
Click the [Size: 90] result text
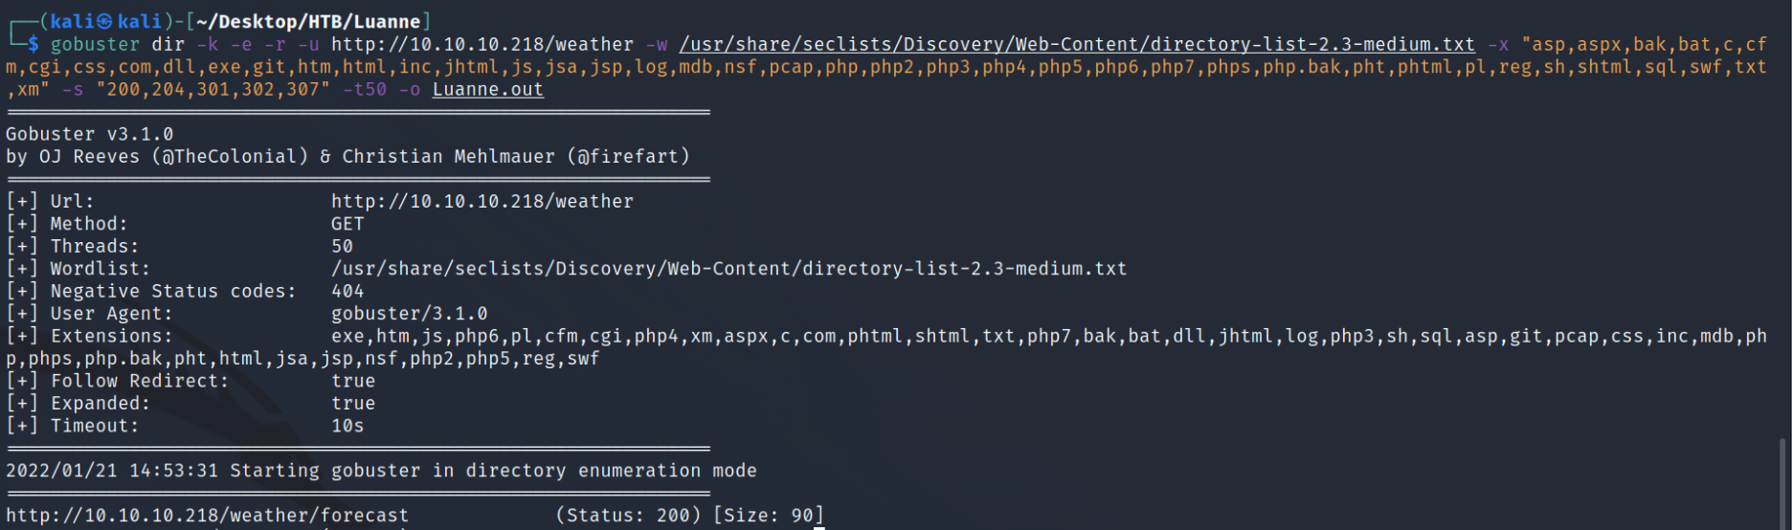[x=768, y=515]
